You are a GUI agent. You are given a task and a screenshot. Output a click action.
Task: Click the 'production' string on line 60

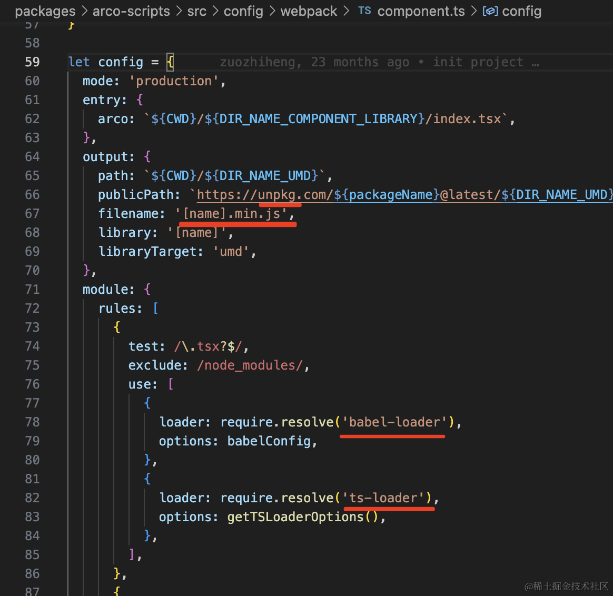(174, 81)
